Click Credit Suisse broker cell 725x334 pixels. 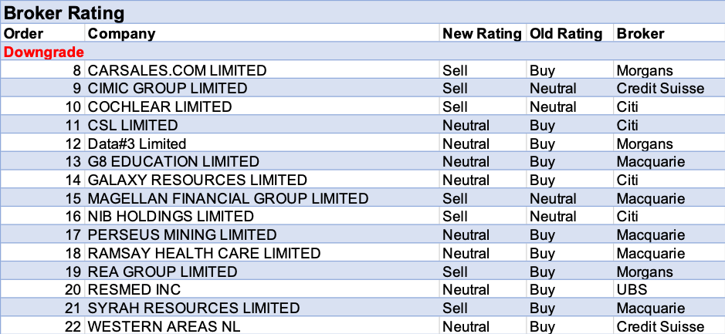pyautogui.click(x=660, y=88)
